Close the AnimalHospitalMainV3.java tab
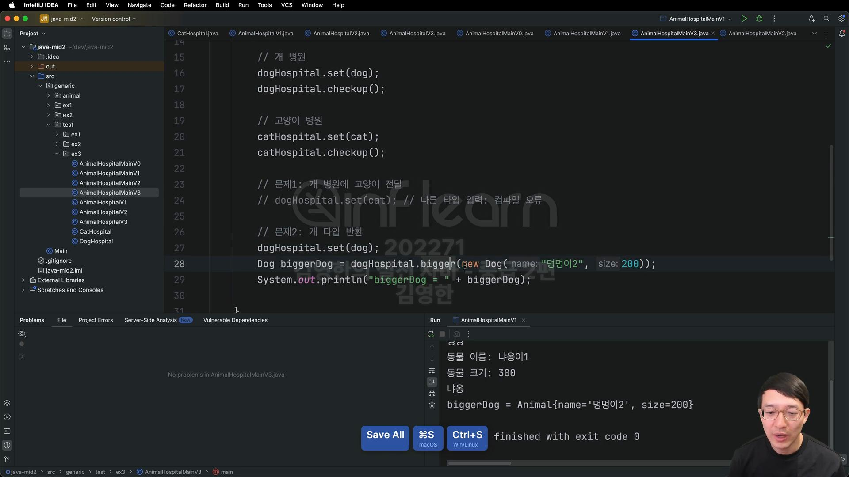The height and width of the screenshot is (477, 849). (x=713, y=34)
